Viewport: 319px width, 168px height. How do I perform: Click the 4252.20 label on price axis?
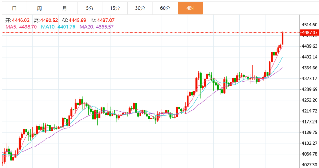309,100
